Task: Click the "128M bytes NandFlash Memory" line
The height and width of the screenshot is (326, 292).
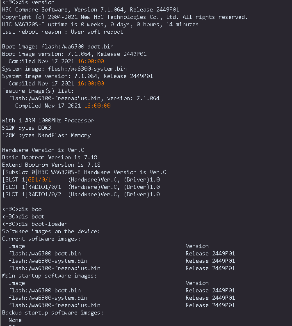Action: tap(46, 135)
